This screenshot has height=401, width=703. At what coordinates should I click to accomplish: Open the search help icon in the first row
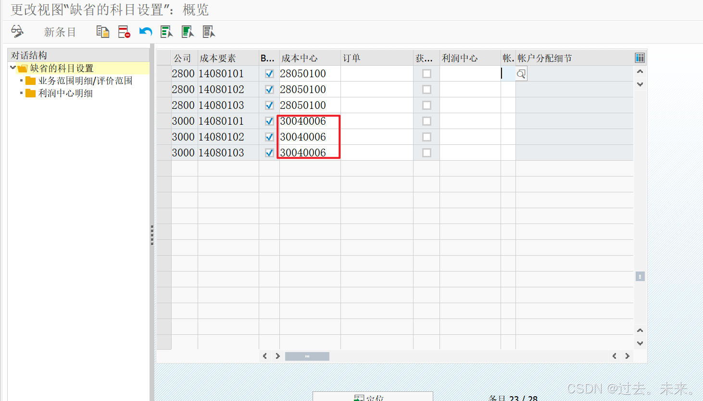(521, 74)
